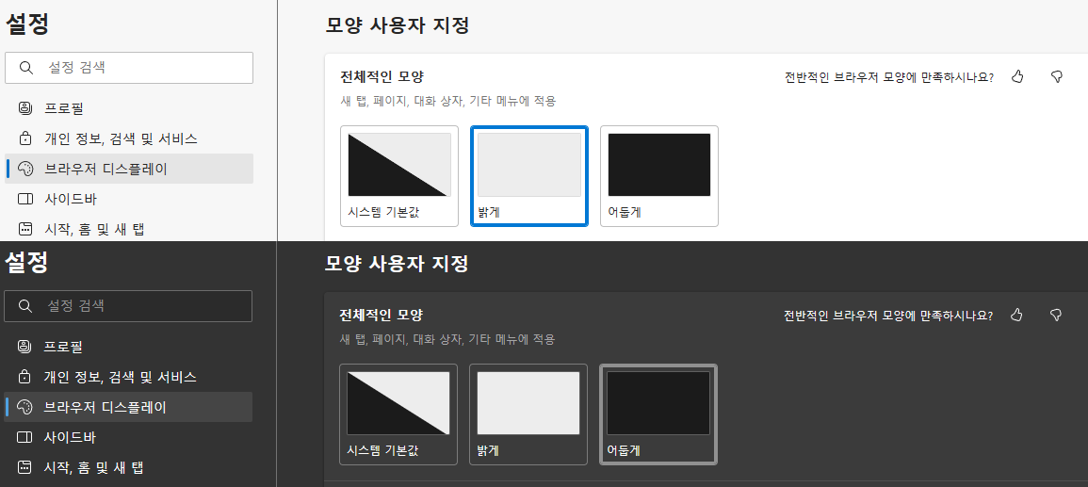Choose 시스템 기본값 theme card in dark-theme panel
This screenshot has height=487, width=1088.
[x=398, y=414]
